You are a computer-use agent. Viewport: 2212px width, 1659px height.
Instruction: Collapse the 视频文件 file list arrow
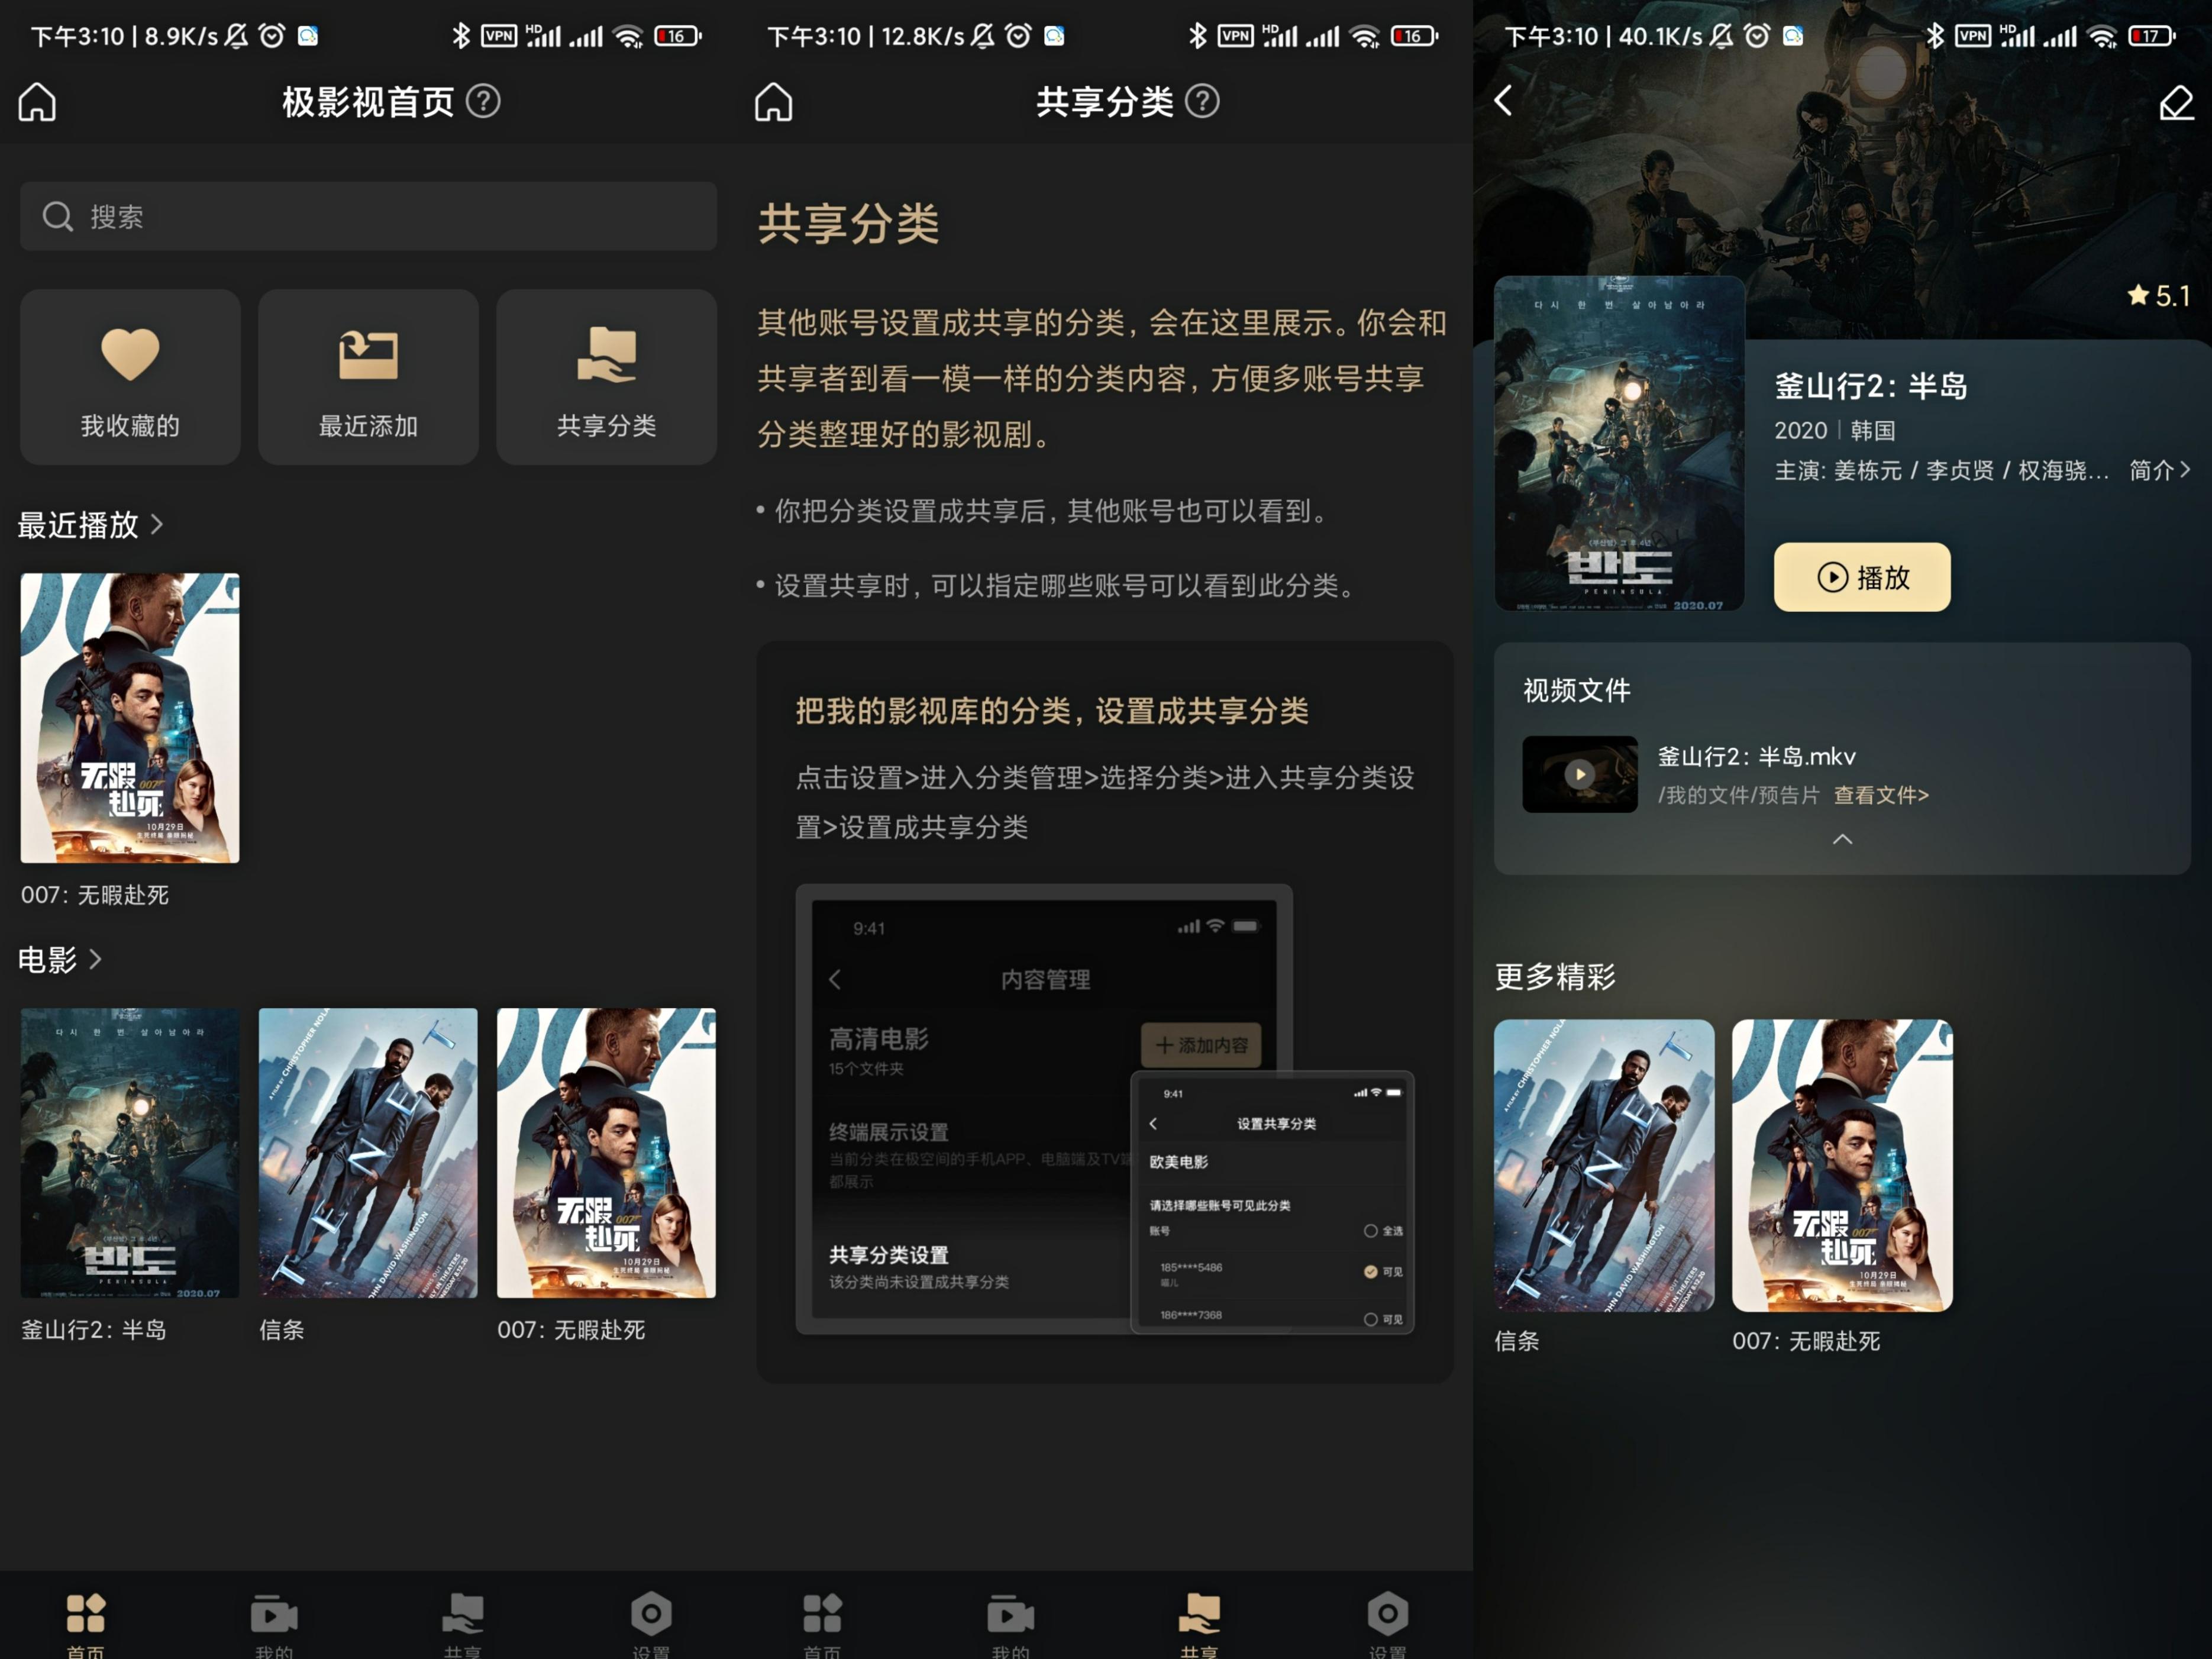pos(1843,840)
